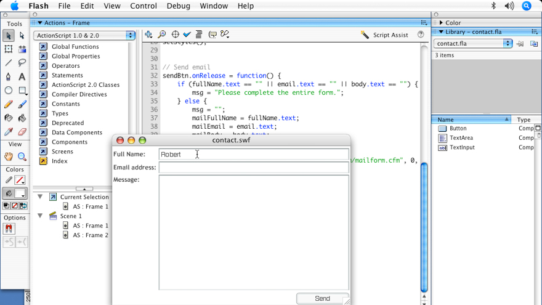Collapse the Current Selection tree node
The image size is (542, 305).
pyautogui.click(x=40, y=197)
